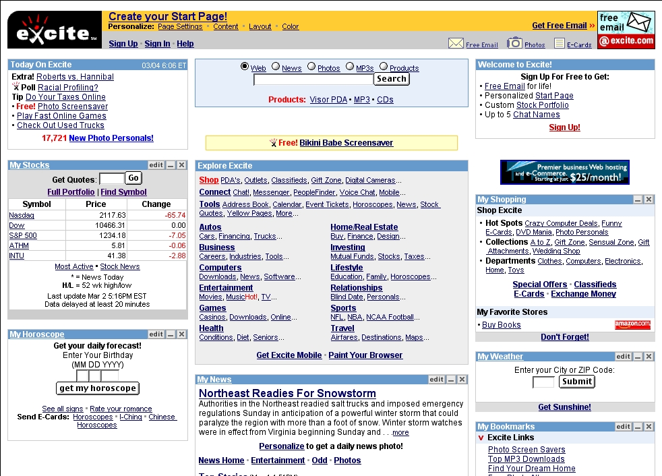Select the Web search radio button

point(245,67)
